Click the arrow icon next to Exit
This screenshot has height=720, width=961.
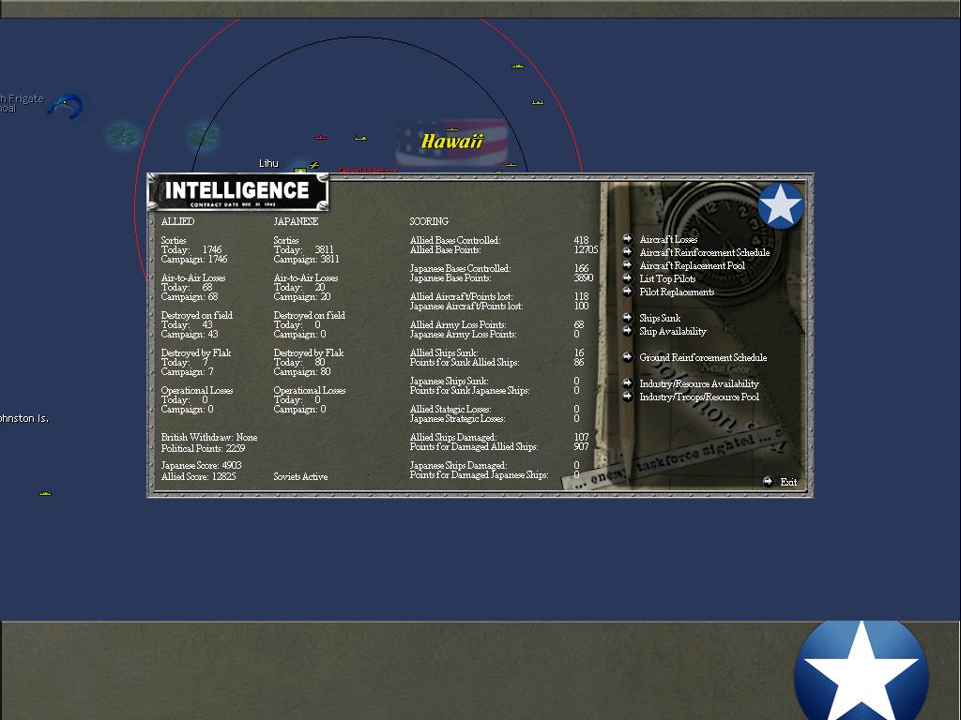click(x=768, y=481)
